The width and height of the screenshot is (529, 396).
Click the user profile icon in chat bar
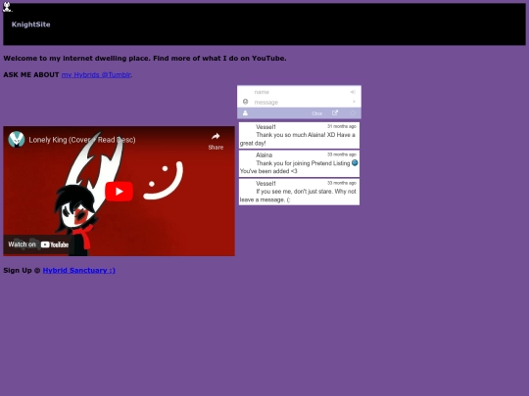[x=245, y=113]
